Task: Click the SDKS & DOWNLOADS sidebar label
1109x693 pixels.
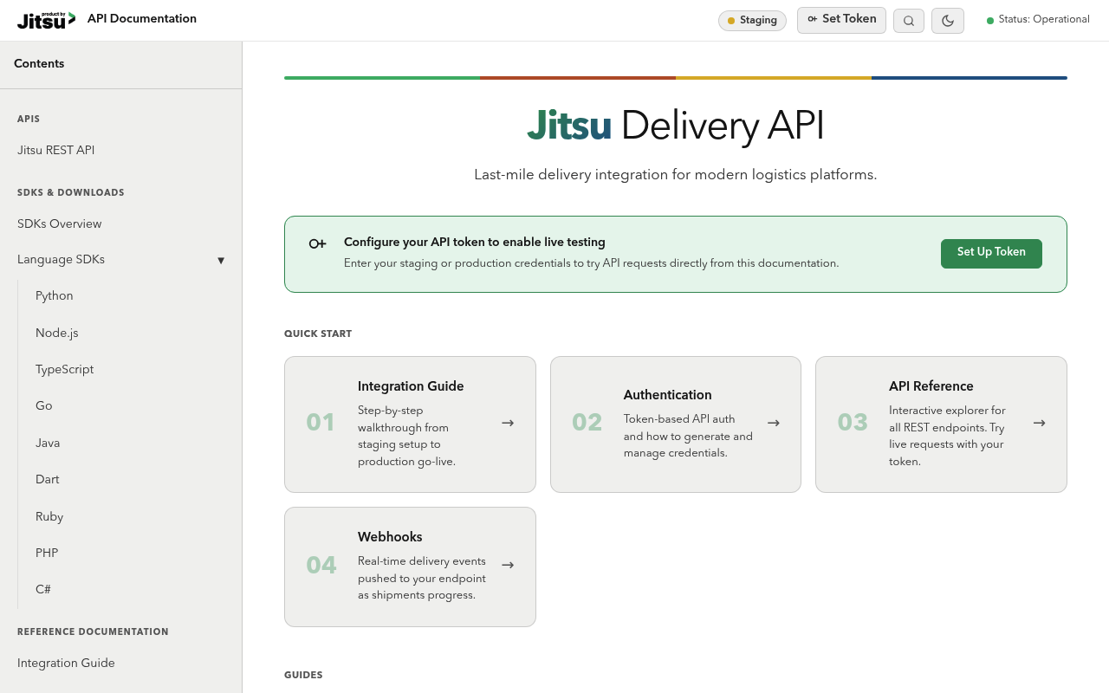Action: [x=71, y=193]
